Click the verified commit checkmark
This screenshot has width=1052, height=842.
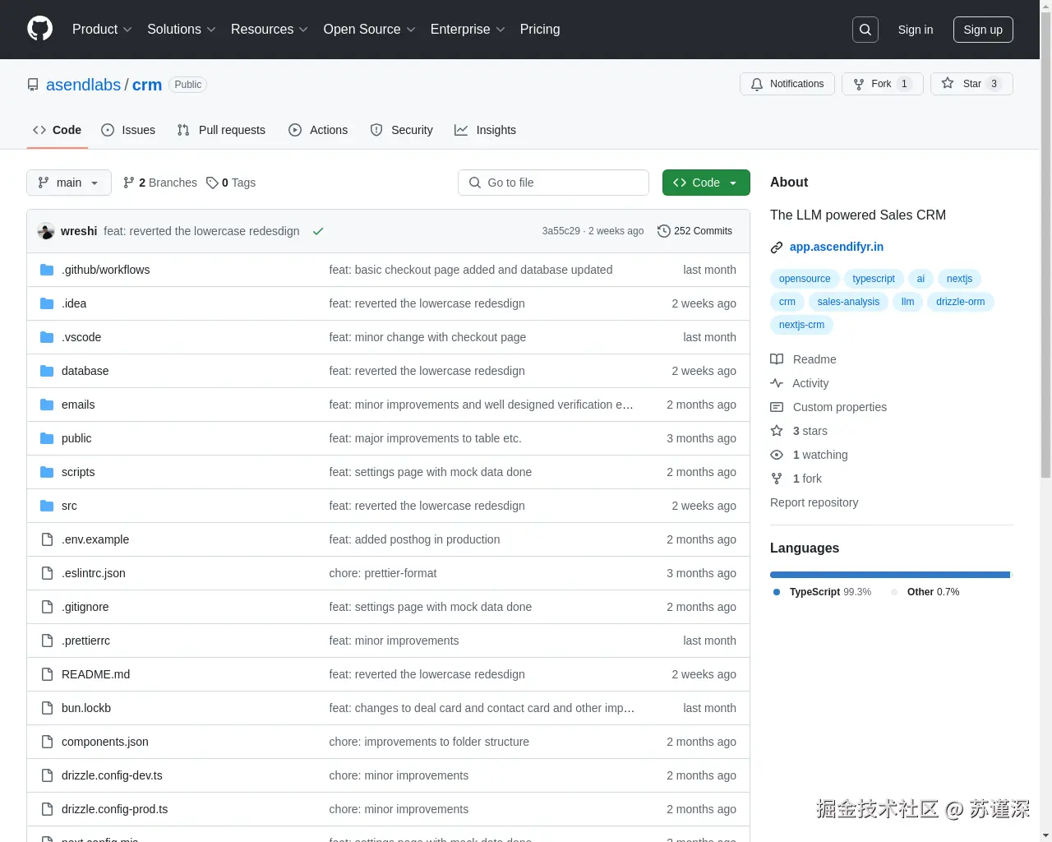pyautogui.click(x=318, y=231)
